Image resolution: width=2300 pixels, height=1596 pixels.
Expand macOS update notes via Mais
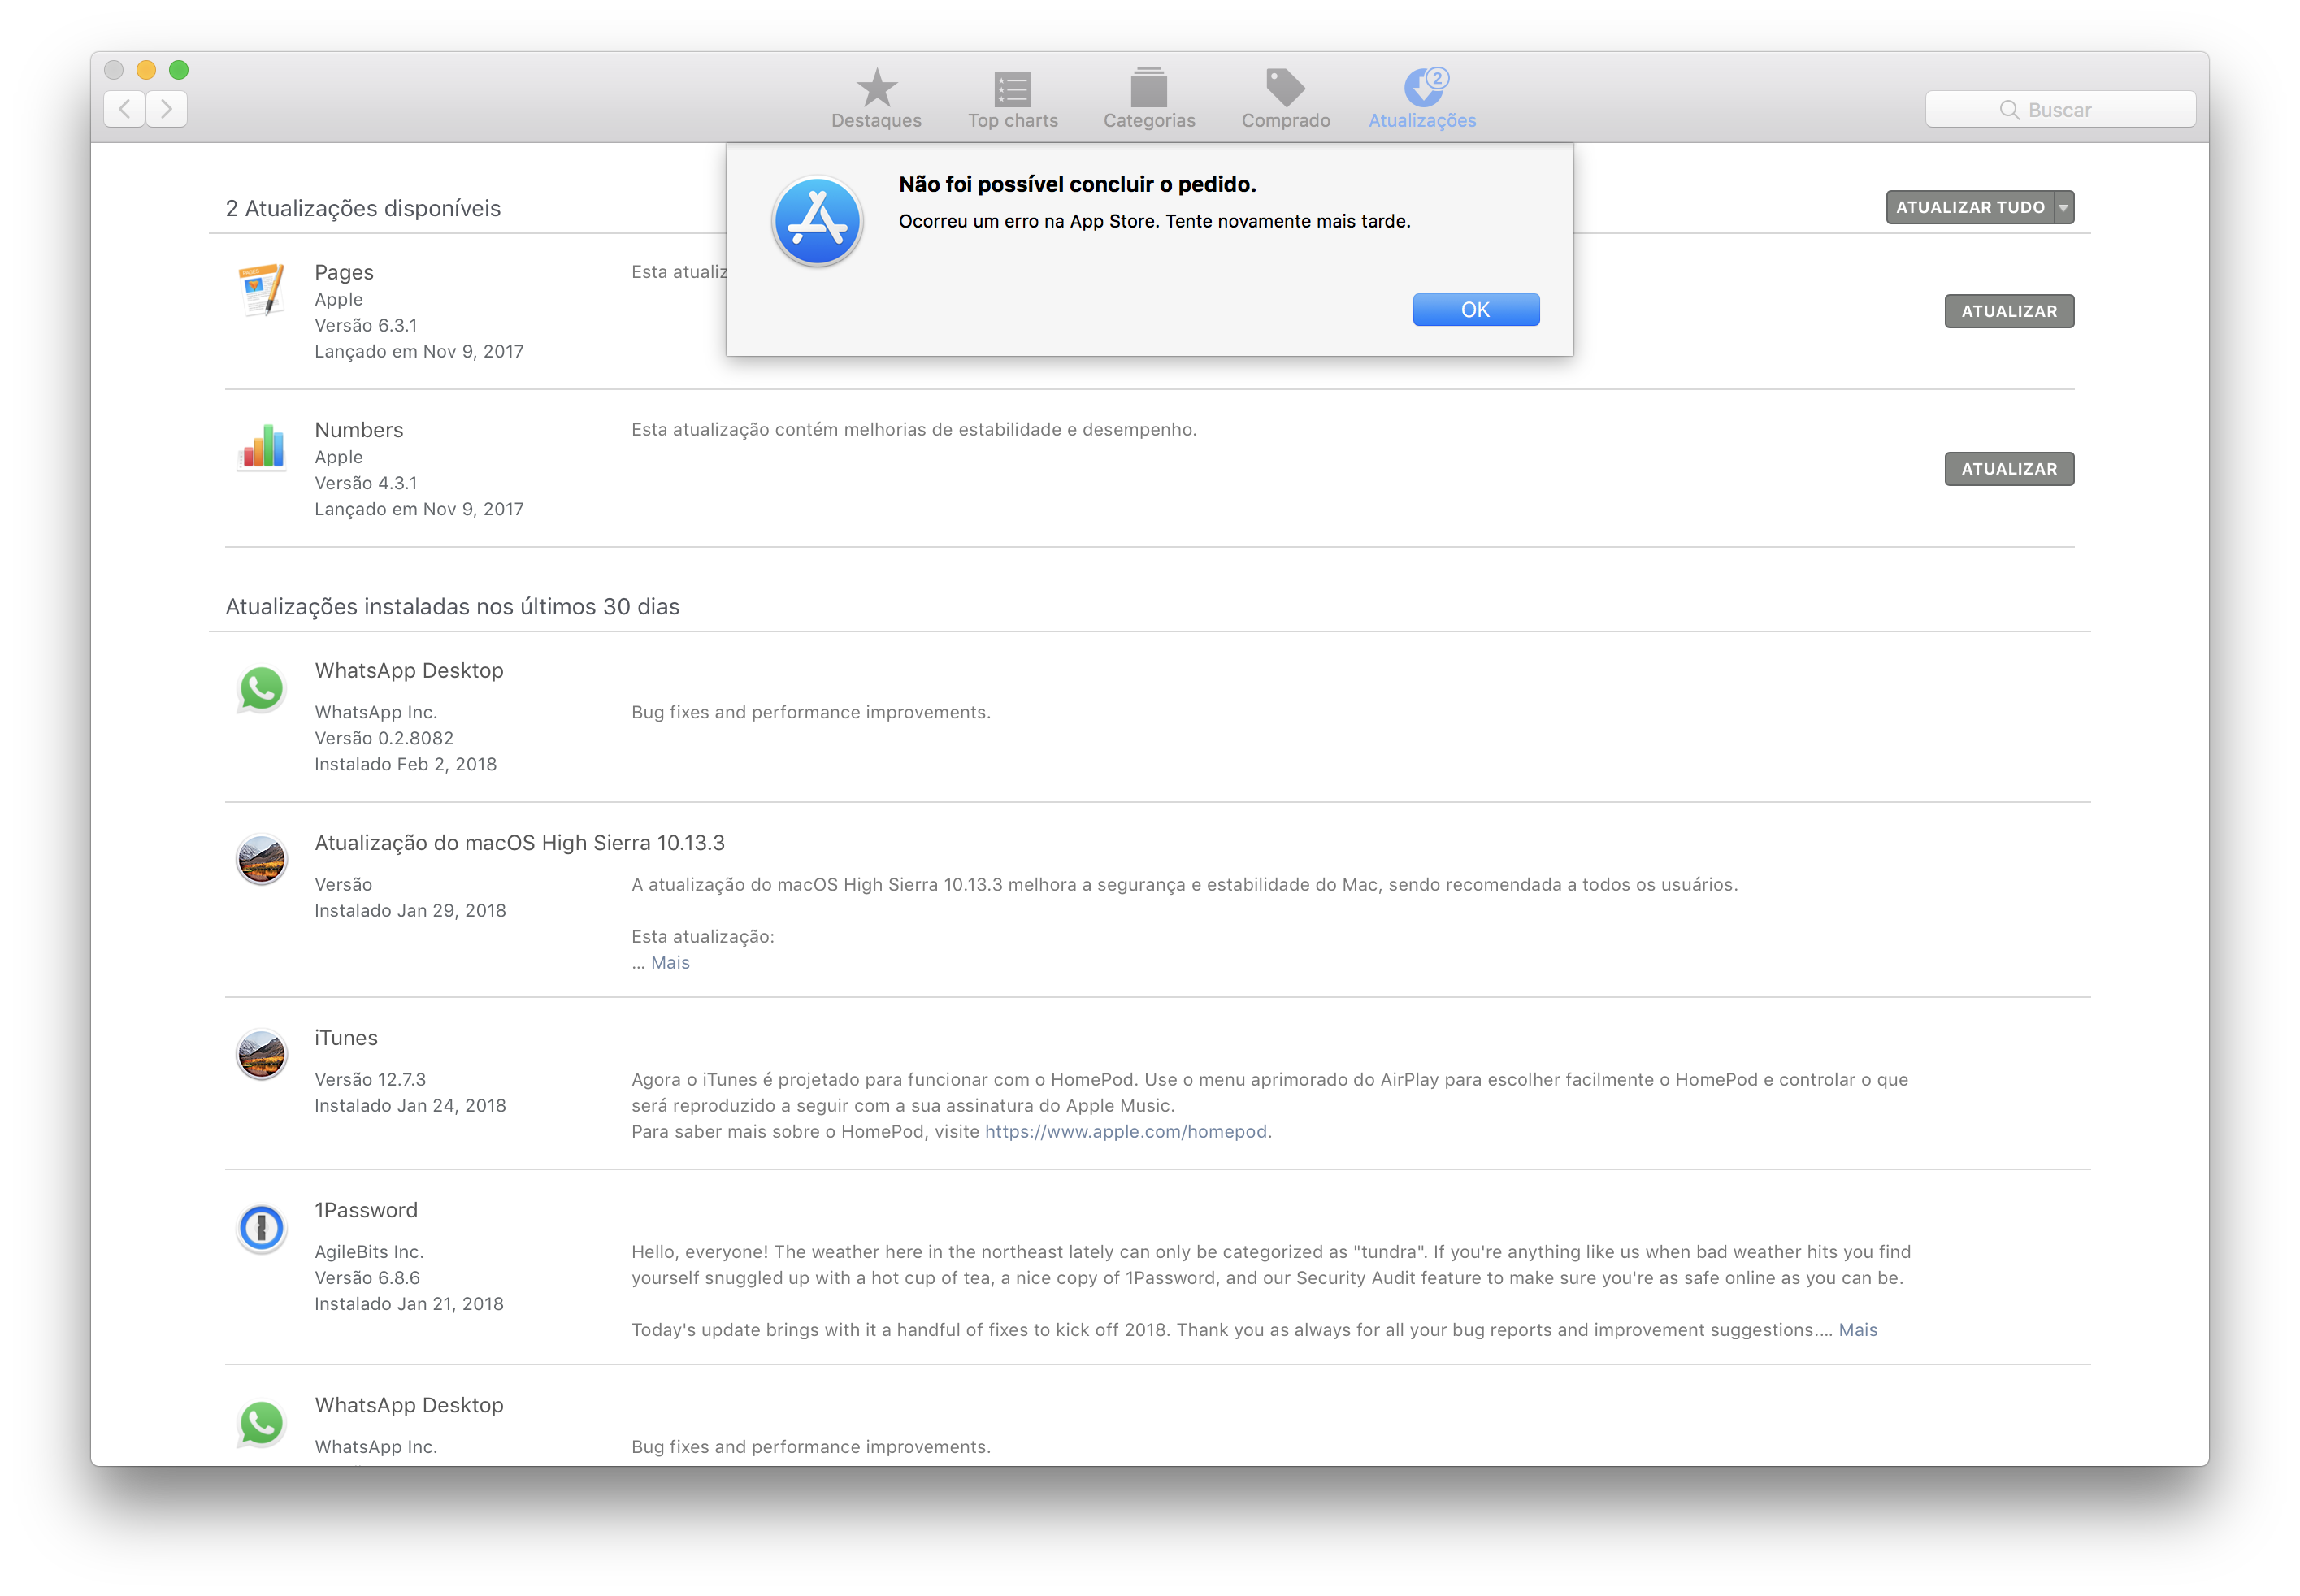[670, 962]
